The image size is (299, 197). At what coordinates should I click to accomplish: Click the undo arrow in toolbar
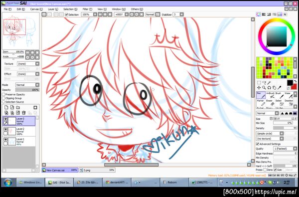click(x=44, y=14)
